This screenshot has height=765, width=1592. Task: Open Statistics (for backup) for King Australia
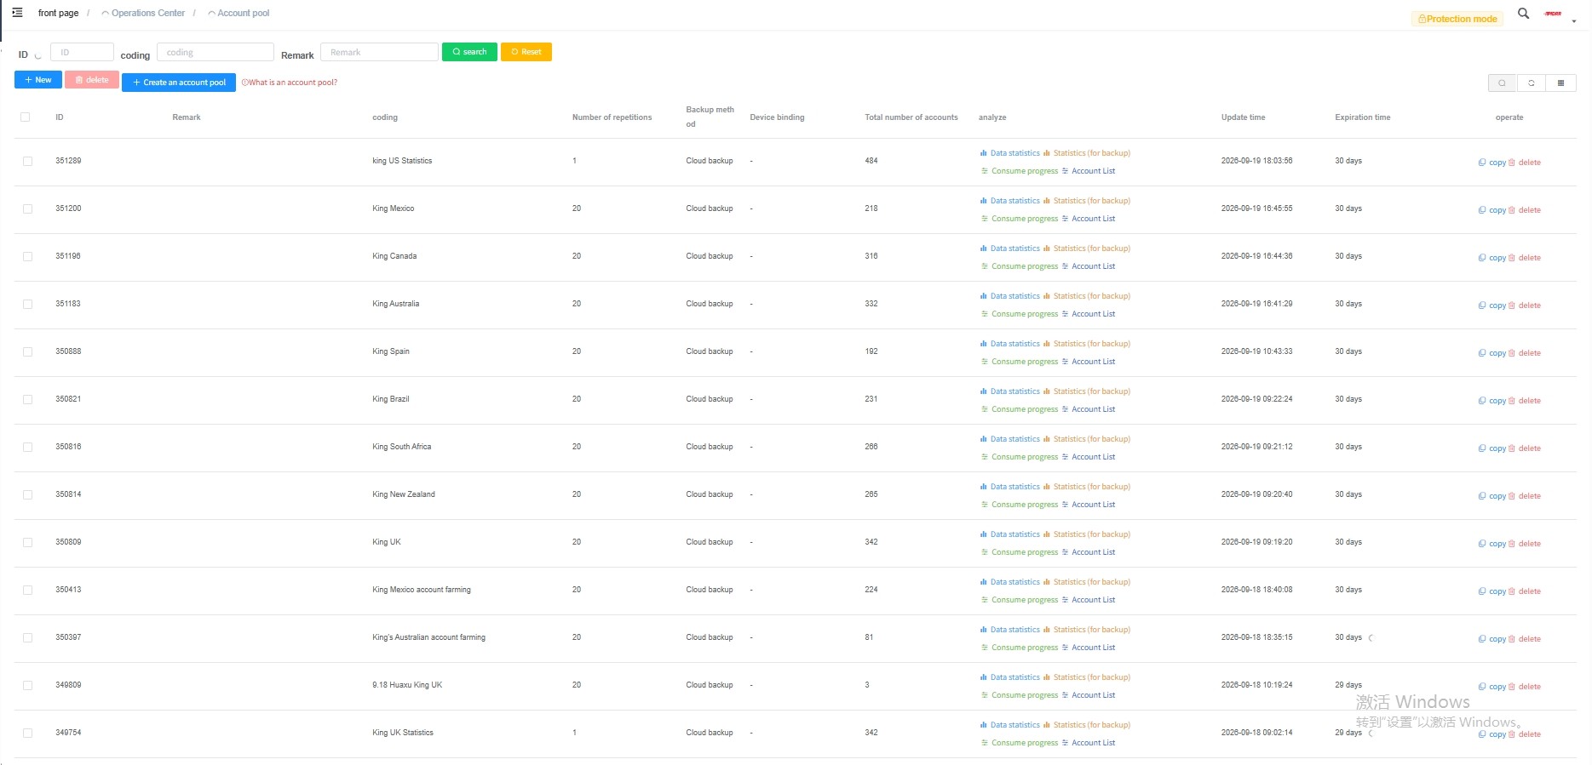[1087, 296]
